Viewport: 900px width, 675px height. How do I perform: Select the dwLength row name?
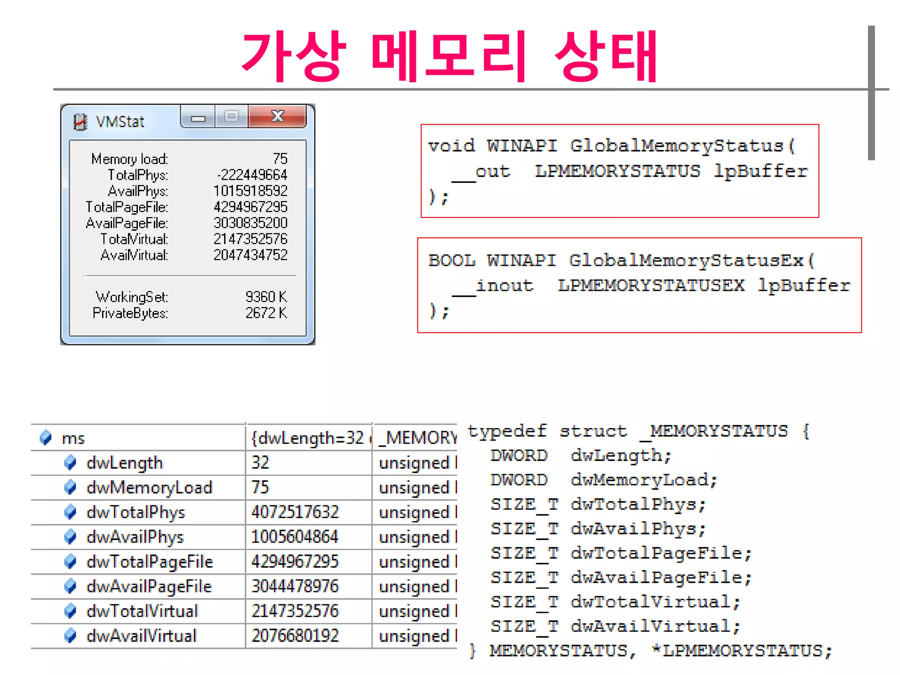click(124, 463)
